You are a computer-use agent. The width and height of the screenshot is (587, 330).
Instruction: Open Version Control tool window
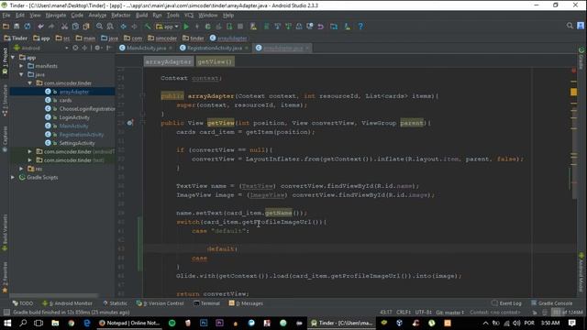(161, 303)
